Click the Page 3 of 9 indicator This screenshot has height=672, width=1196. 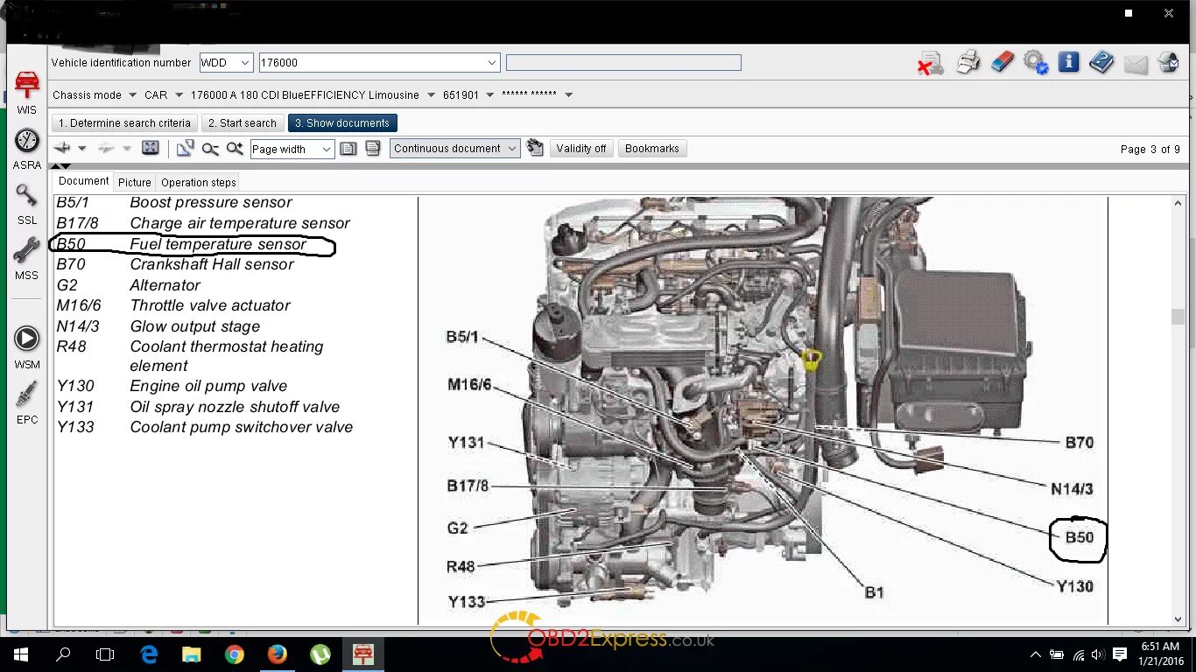click(1150, 150)
